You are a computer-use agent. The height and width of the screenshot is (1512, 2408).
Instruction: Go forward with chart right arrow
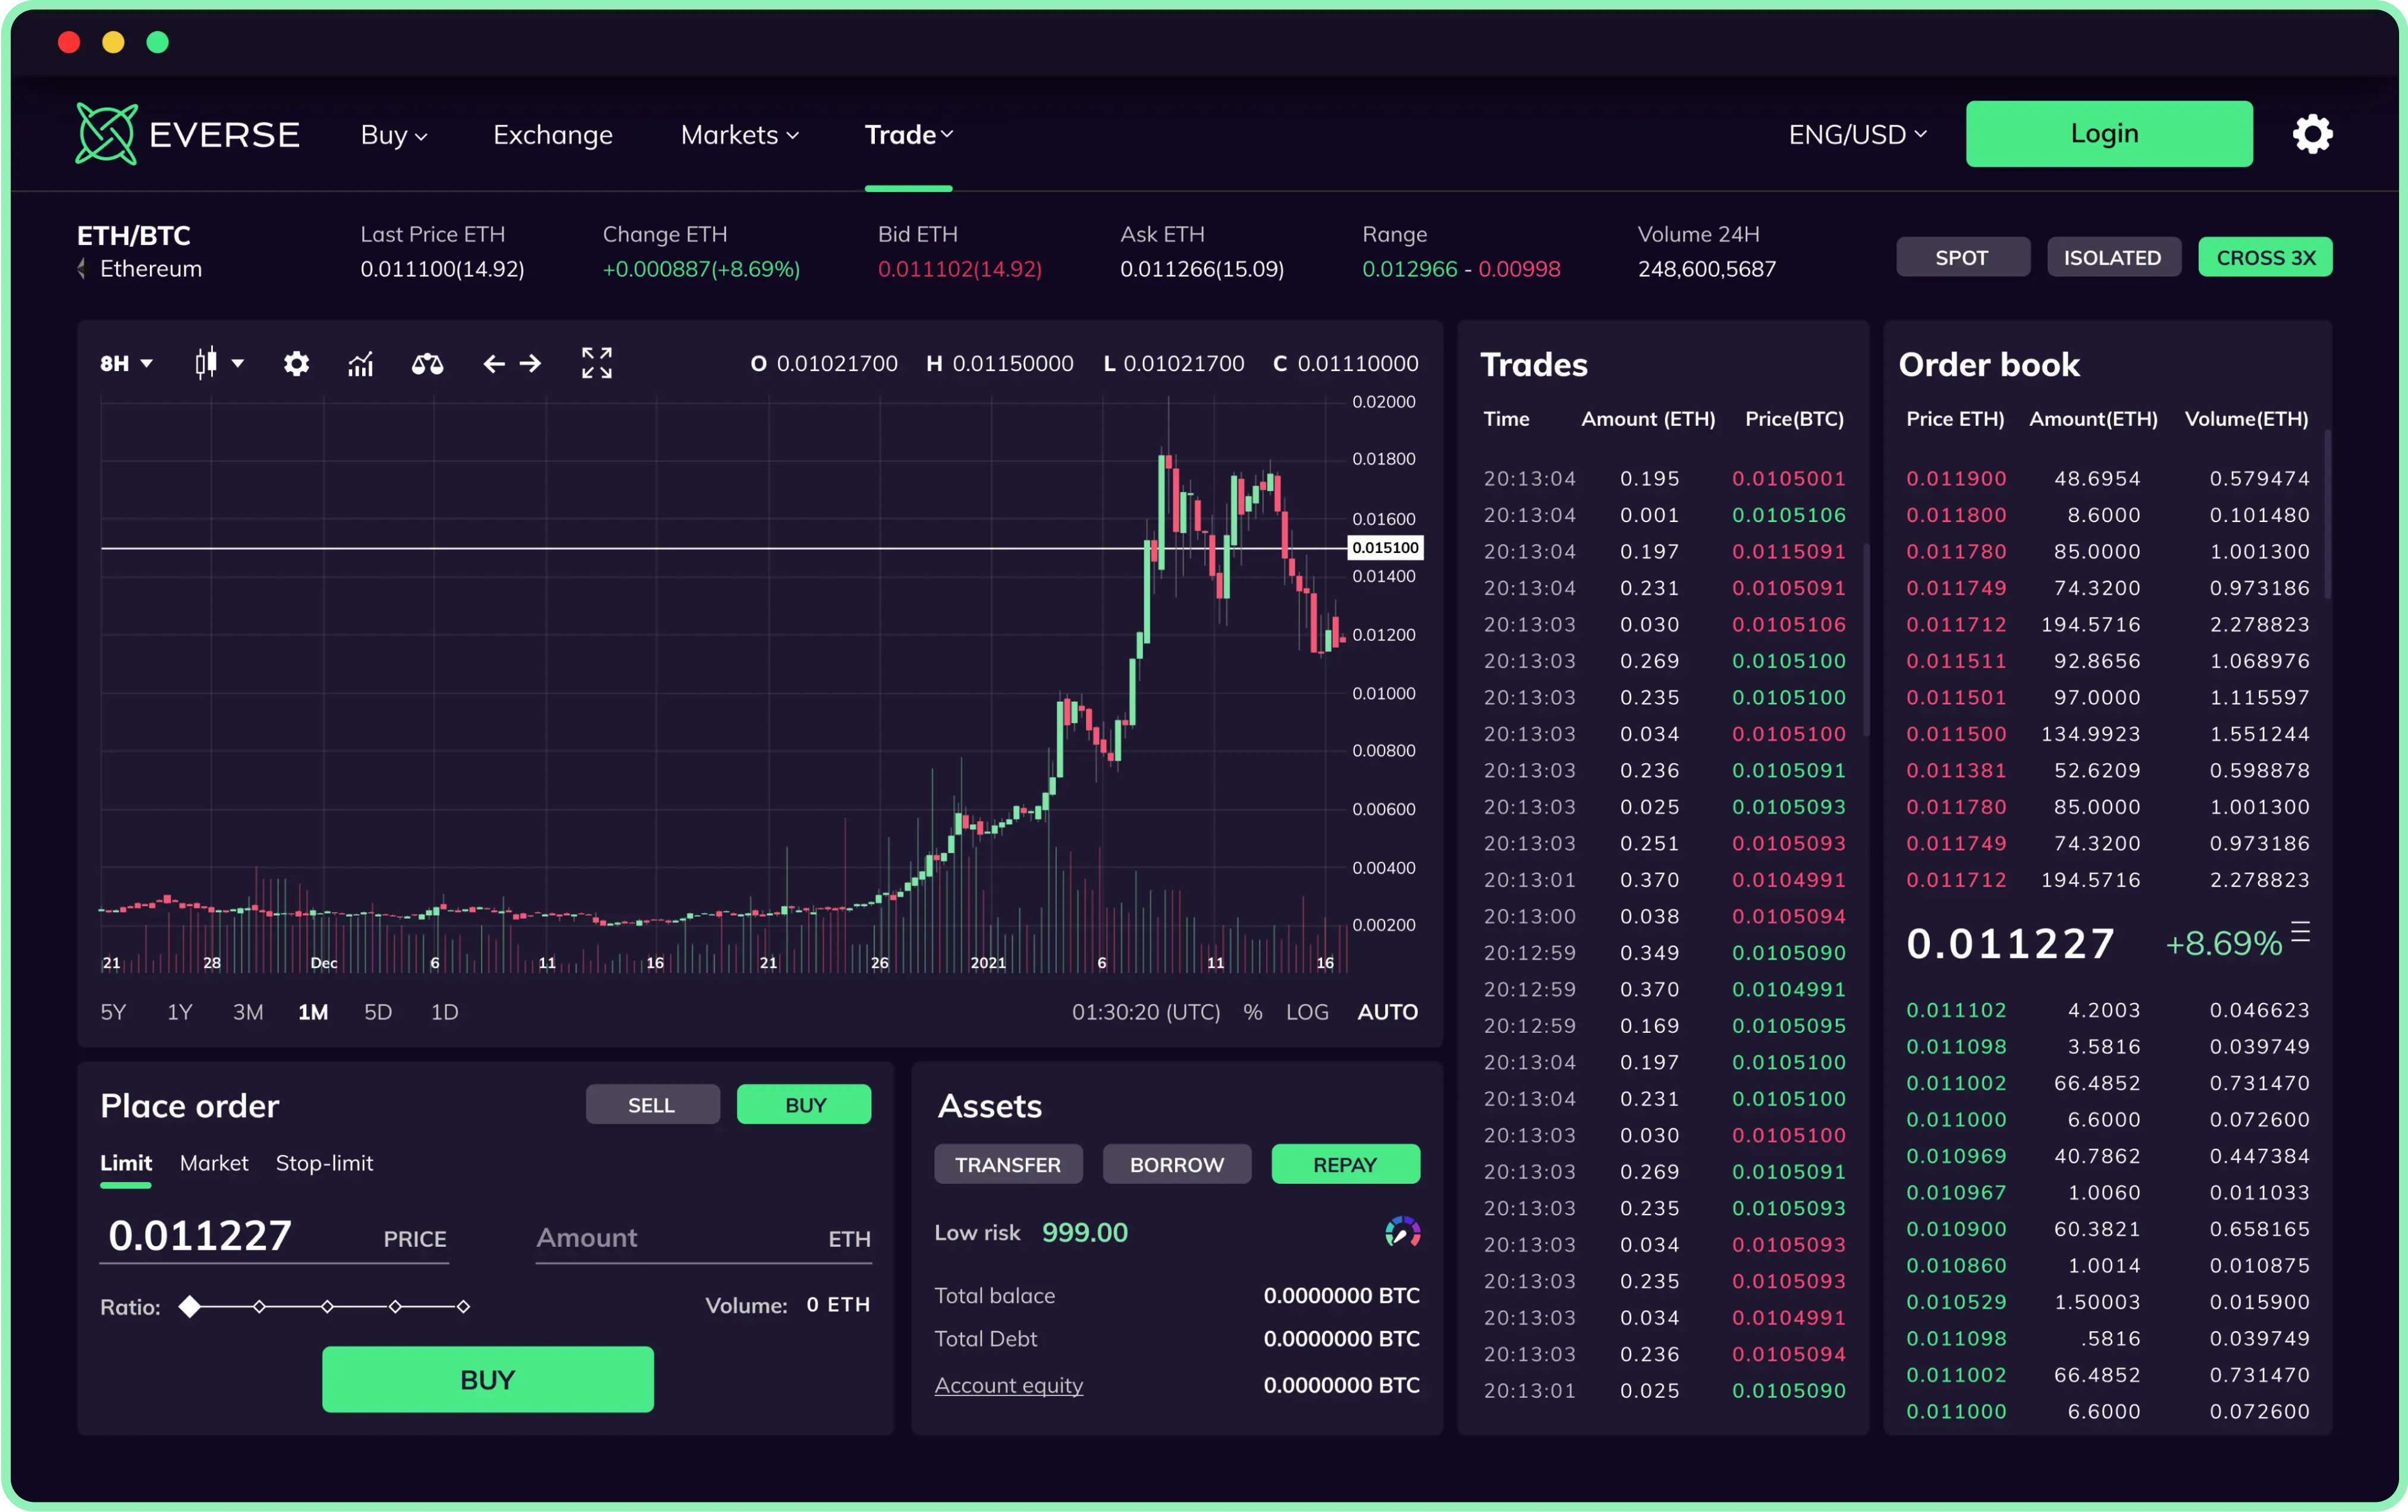[531, 363]
